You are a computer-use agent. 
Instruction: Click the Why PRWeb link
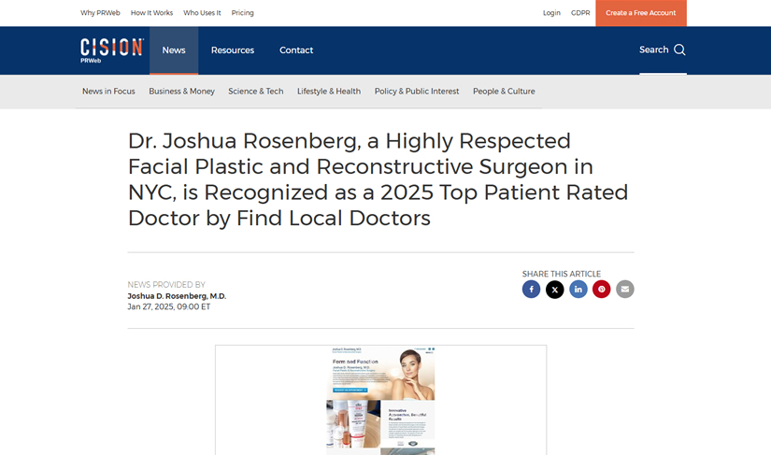click(100, 13)
